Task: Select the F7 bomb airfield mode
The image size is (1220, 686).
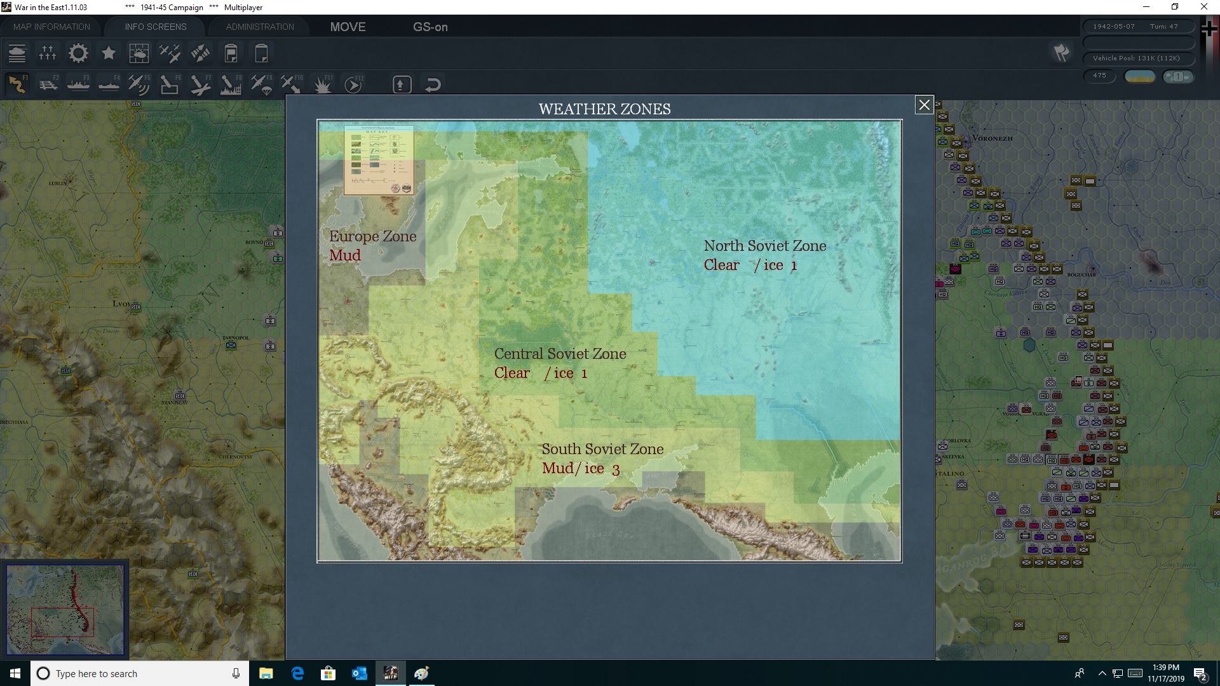Action: point(200,84)
